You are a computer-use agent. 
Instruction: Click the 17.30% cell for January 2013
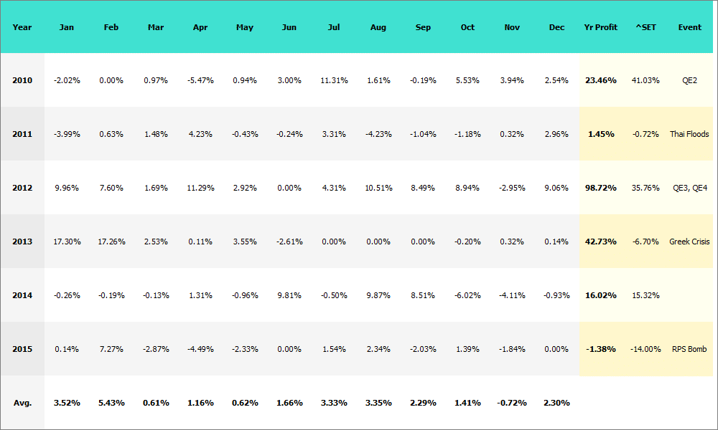[x=67, y=242]
